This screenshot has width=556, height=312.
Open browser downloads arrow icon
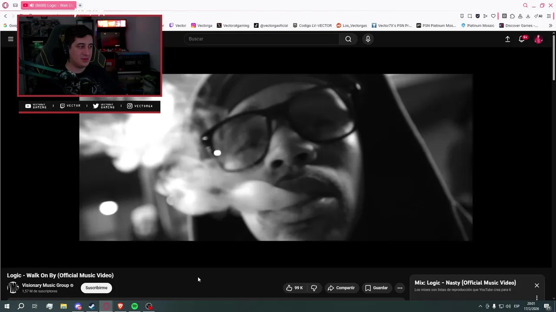click(528, 16)
